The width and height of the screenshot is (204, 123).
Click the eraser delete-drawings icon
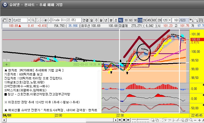(183, 120)
